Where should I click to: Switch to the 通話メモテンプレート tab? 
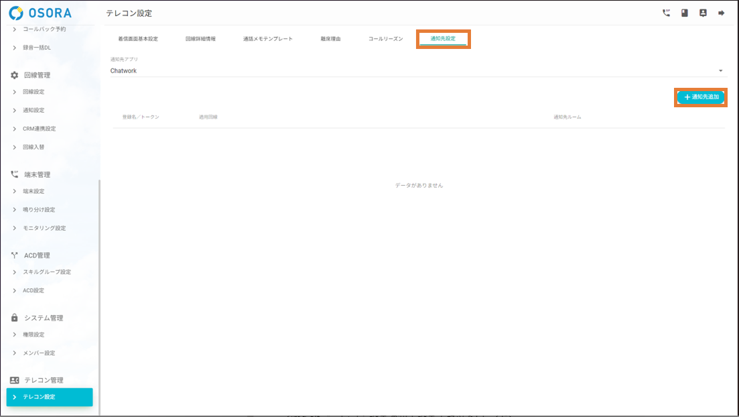pyautogui.click(x=268, y=39)
